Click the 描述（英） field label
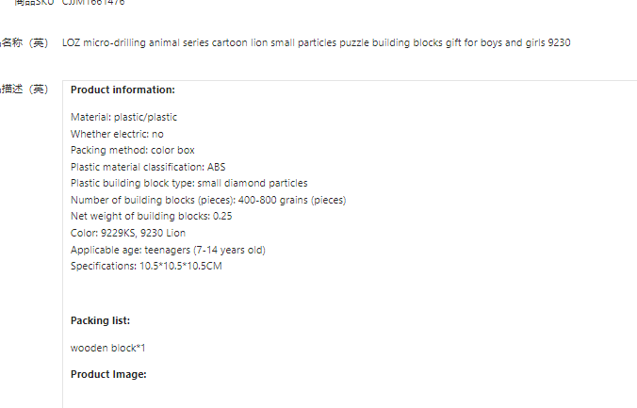Screen dimensions: 637x408 [24, 90]
